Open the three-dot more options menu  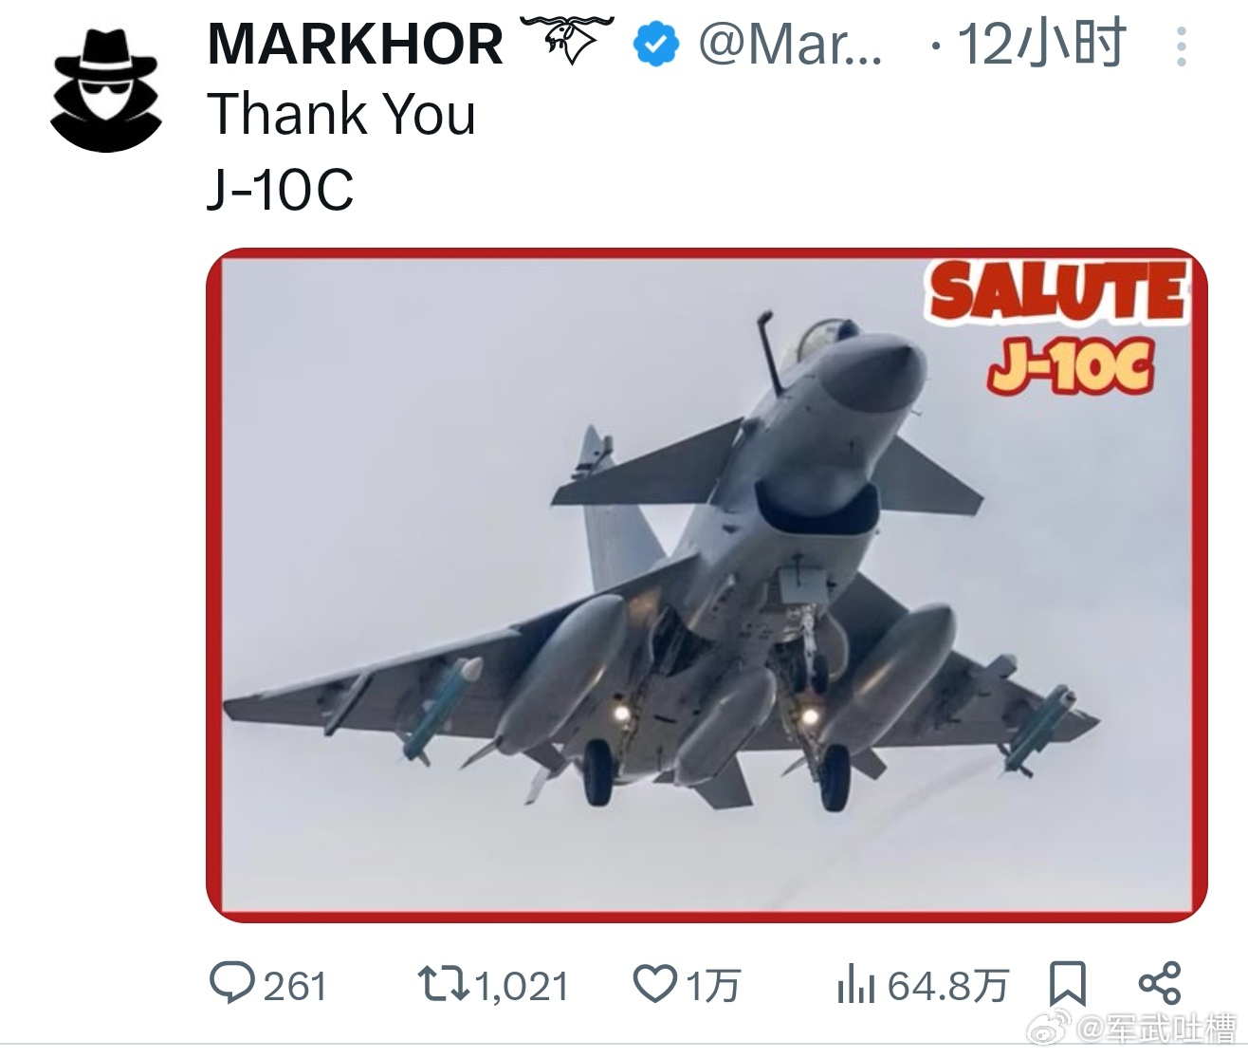(1181, 46)
